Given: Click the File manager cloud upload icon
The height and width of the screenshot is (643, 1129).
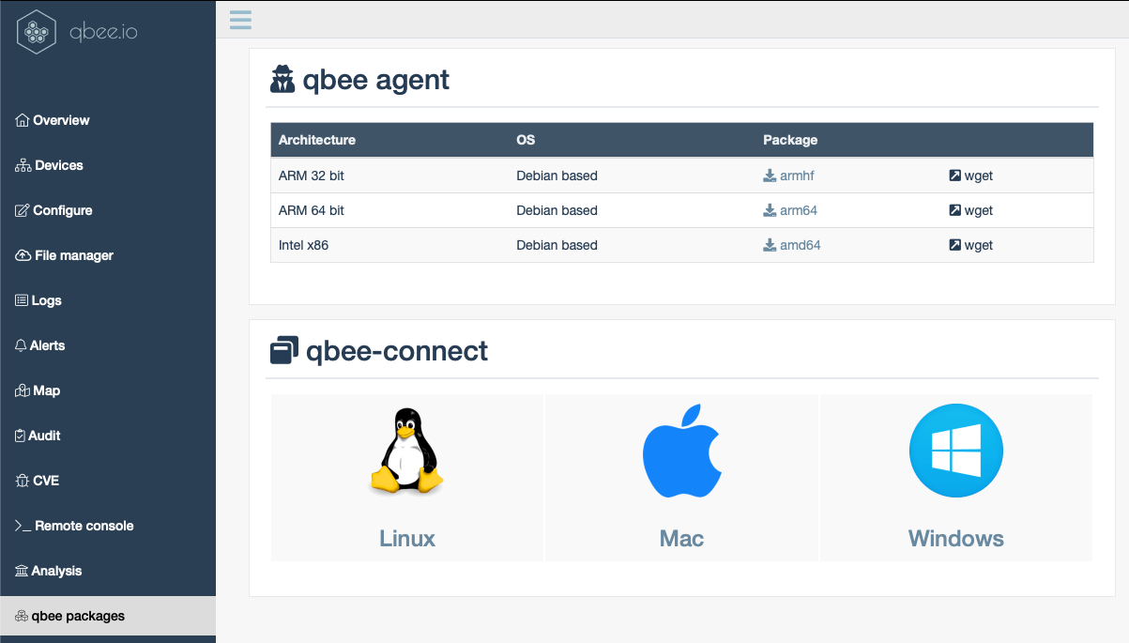Looking at the screenshot, I should click(23, 255).
